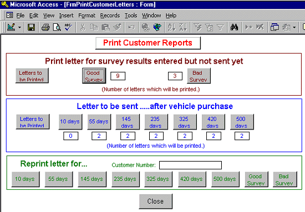Screen dimensions: 305x212
Task: Click the New Record icon
Action: click(x=248, y=27)
